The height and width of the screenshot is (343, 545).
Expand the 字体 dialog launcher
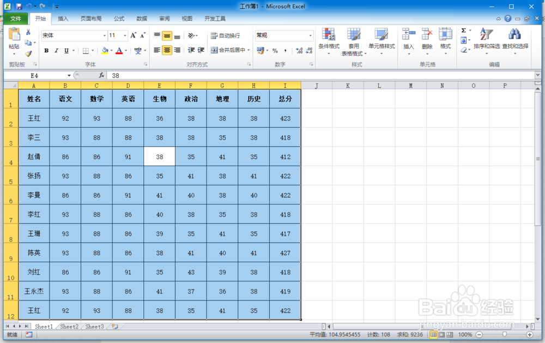pos(146,64)
